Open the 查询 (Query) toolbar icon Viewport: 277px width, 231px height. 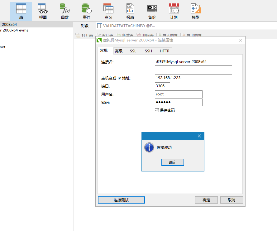point(108,12)
